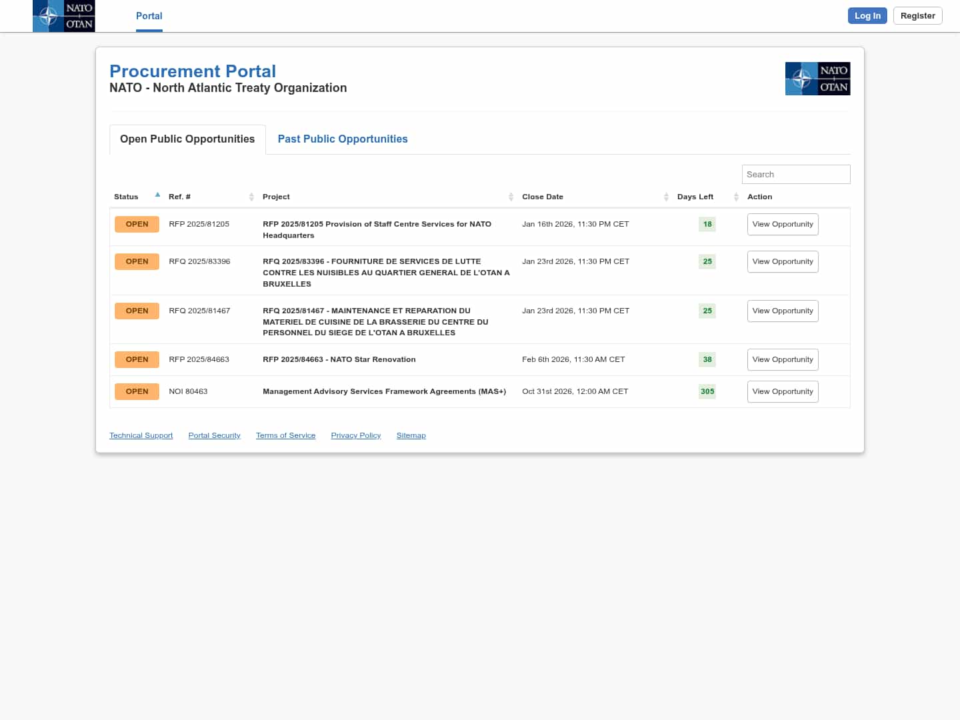
Task: Sort by Close Date column arrows
Action: click(x=666, y=197)
